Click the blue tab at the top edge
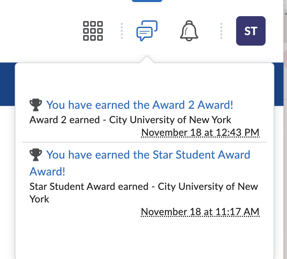 [x=147, y=1]
